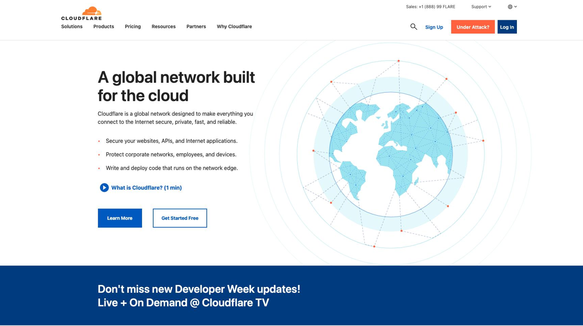Open the What is Cloudflare? (1 min) link
The width and height of the screenshot is (583, 326).
[x=146, y=187]
